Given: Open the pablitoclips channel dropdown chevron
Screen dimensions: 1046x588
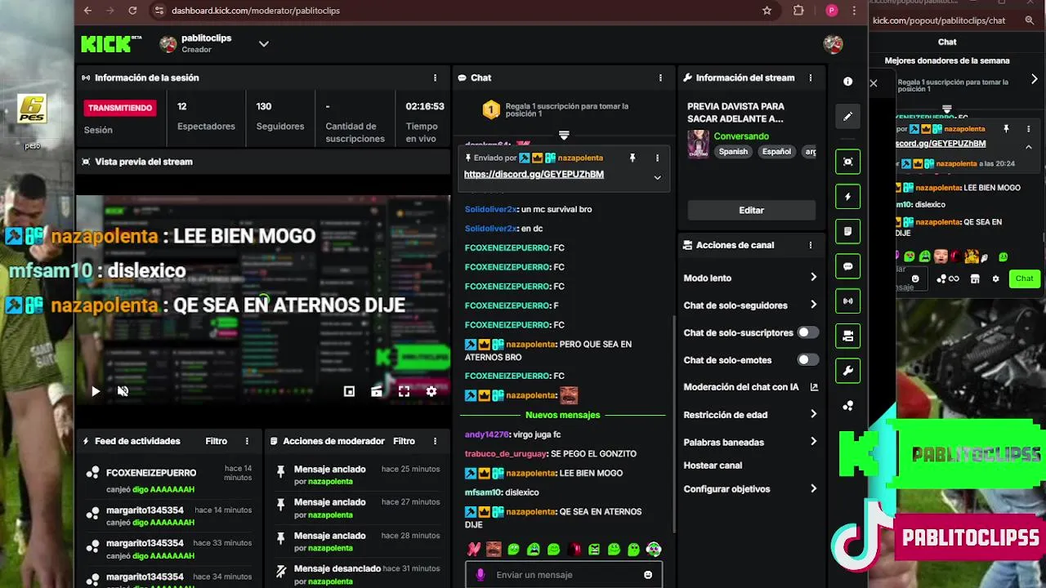Looking at the screenshot, I should point(263,44).
